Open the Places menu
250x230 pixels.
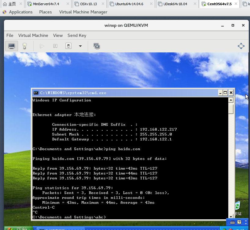(x=46, y=12)
